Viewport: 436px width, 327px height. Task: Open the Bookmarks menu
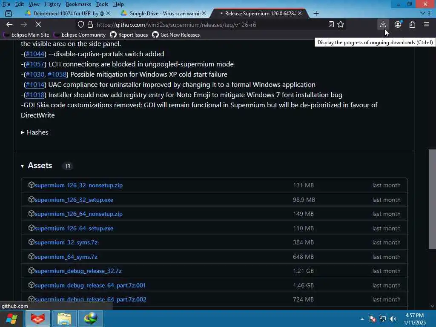tap(78, 4)
